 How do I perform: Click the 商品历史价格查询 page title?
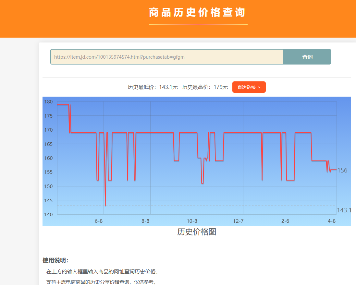coord(197,13)
